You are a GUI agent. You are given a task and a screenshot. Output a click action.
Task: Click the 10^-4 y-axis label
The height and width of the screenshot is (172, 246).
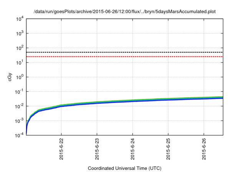[x=19, y=135]
